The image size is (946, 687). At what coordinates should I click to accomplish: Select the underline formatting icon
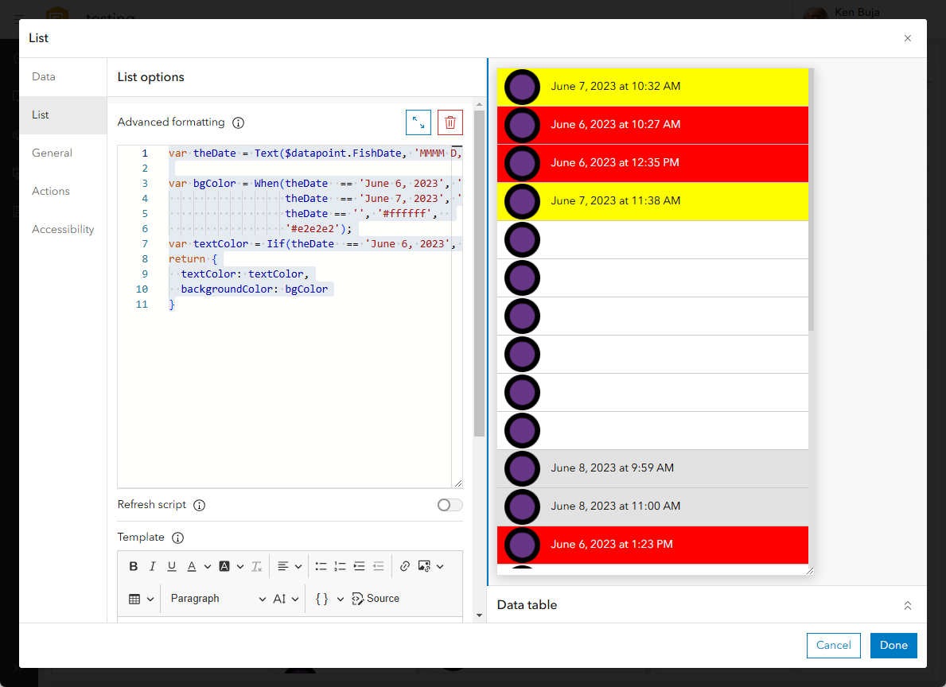[x=171, y=565]
